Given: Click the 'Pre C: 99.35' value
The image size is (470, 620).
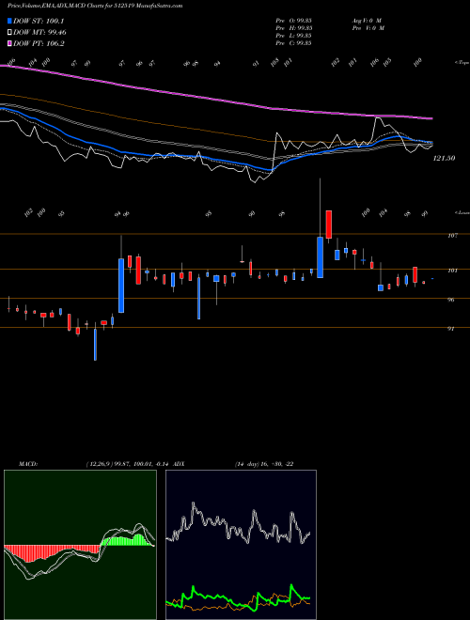Looking at the screenshot, I should [293, 43].
